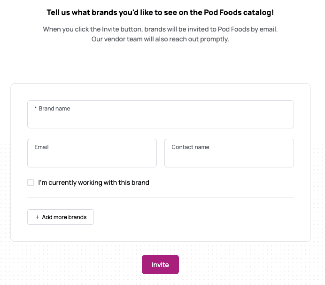The width and height of the screenshot is (325, 285).
Task: Click the vendor team reach out sentence
Action: pyautogui.click(x=160, y=39)
